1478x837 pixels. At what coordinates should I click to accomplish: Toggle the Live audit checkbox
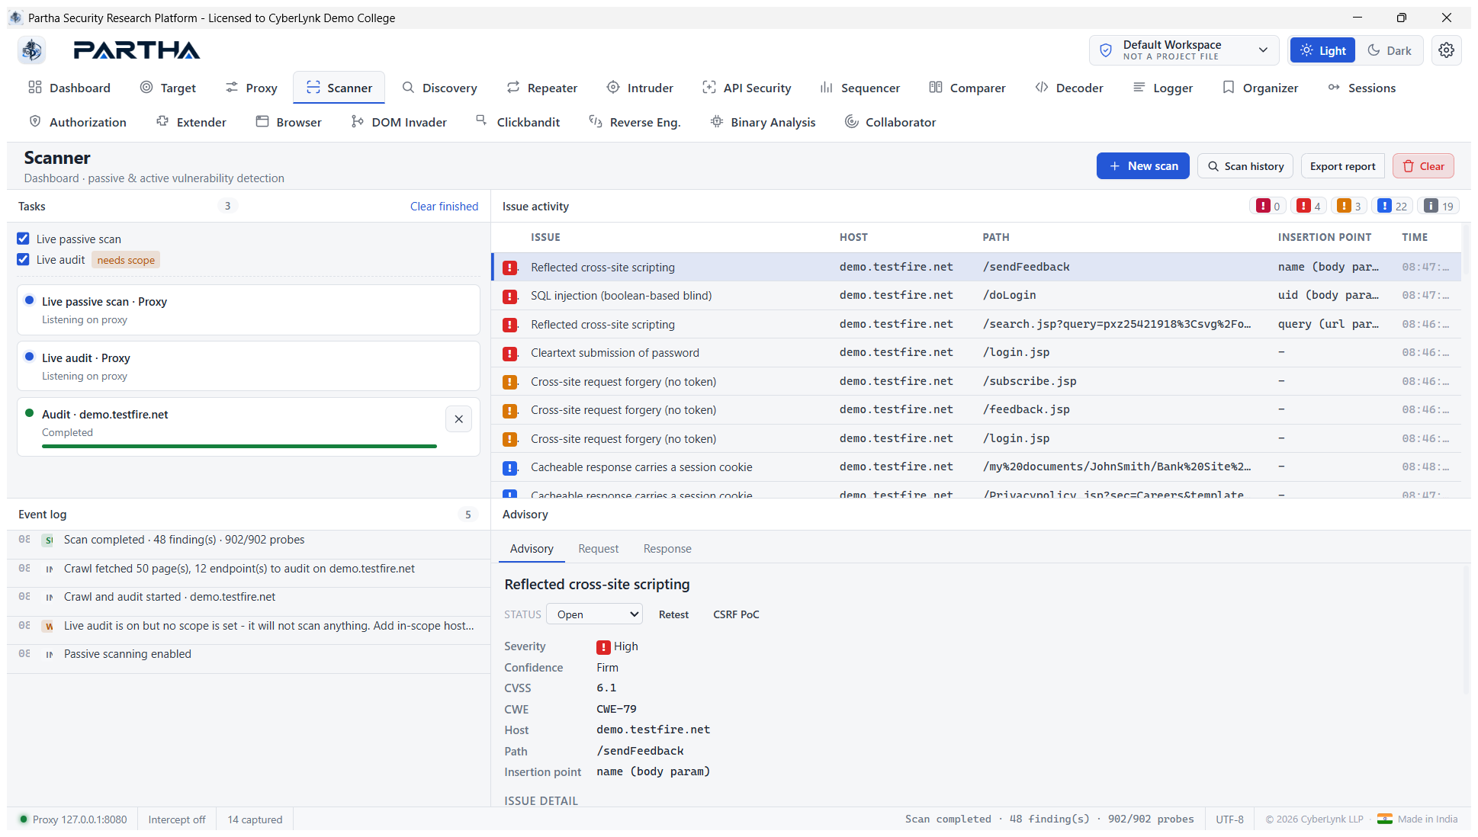(x=24, y=259)
